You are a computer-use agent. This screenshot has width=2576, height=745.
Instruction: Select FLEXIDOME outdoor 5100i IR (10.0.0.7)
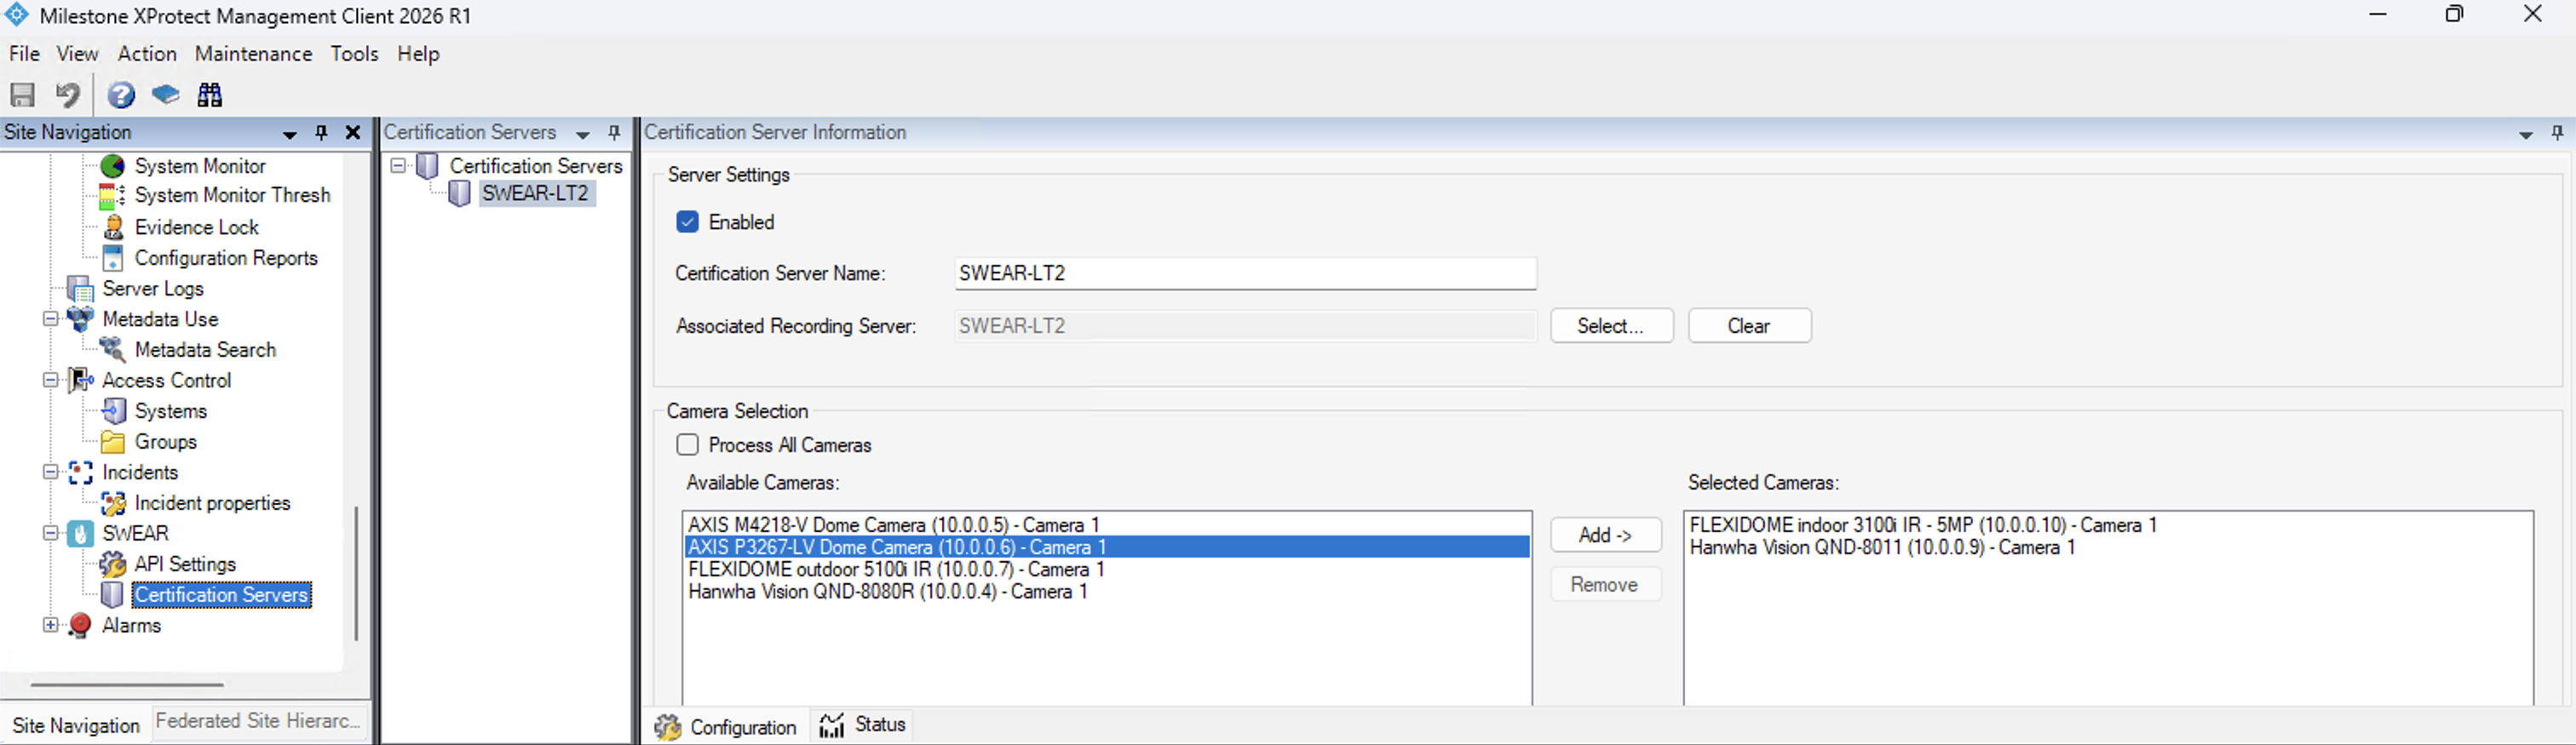pyautogui.click(x=1106, y=570)
